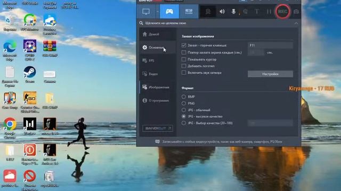This screenshot has width=341, height=191.
Task: Select BMP format radio button
Action: 184,97
